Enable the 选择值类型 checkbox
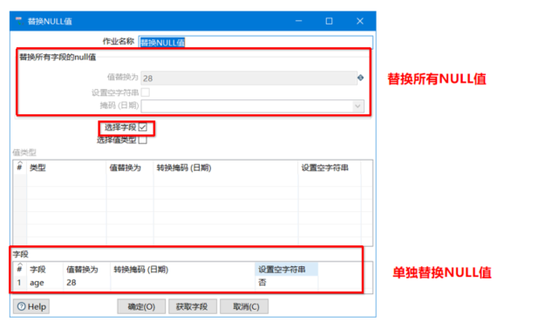The image size is (552, 322). tap(142, 140)
